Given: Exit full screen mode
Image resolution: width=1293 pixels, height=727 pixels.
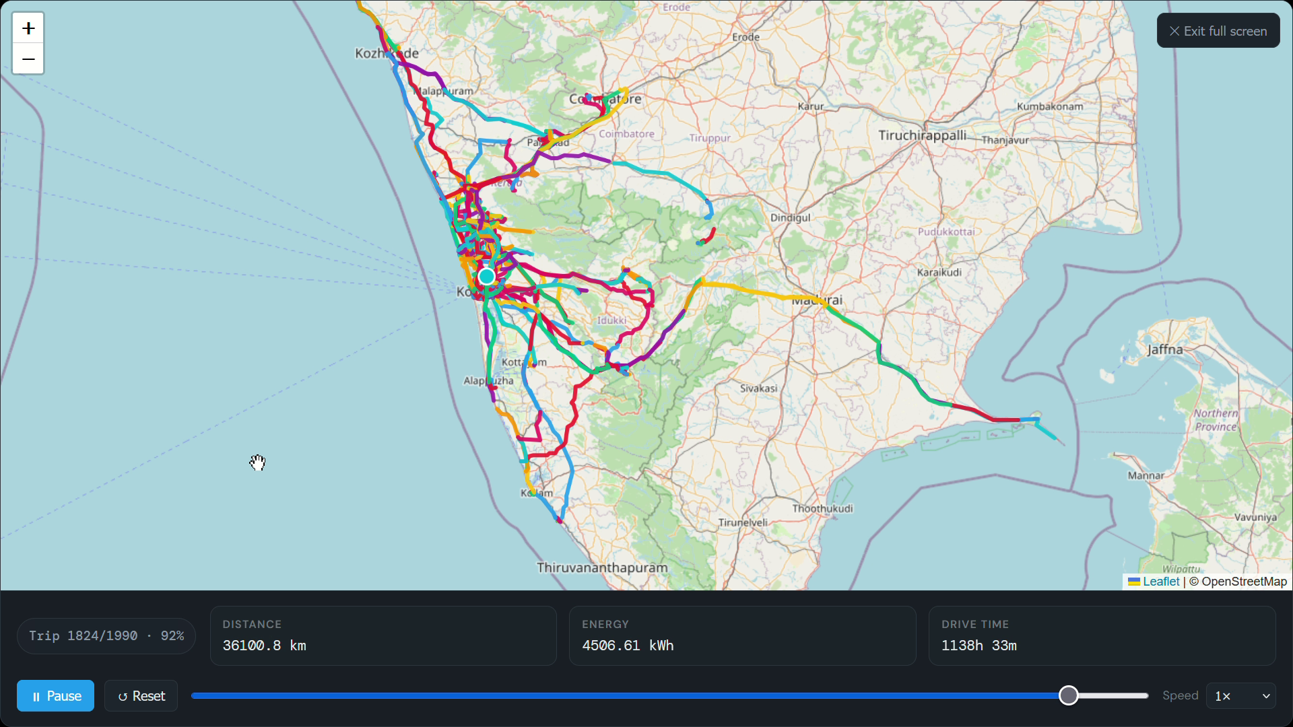Looking at the screenshot, I should pyautogui.click(x=1218, y=30).
